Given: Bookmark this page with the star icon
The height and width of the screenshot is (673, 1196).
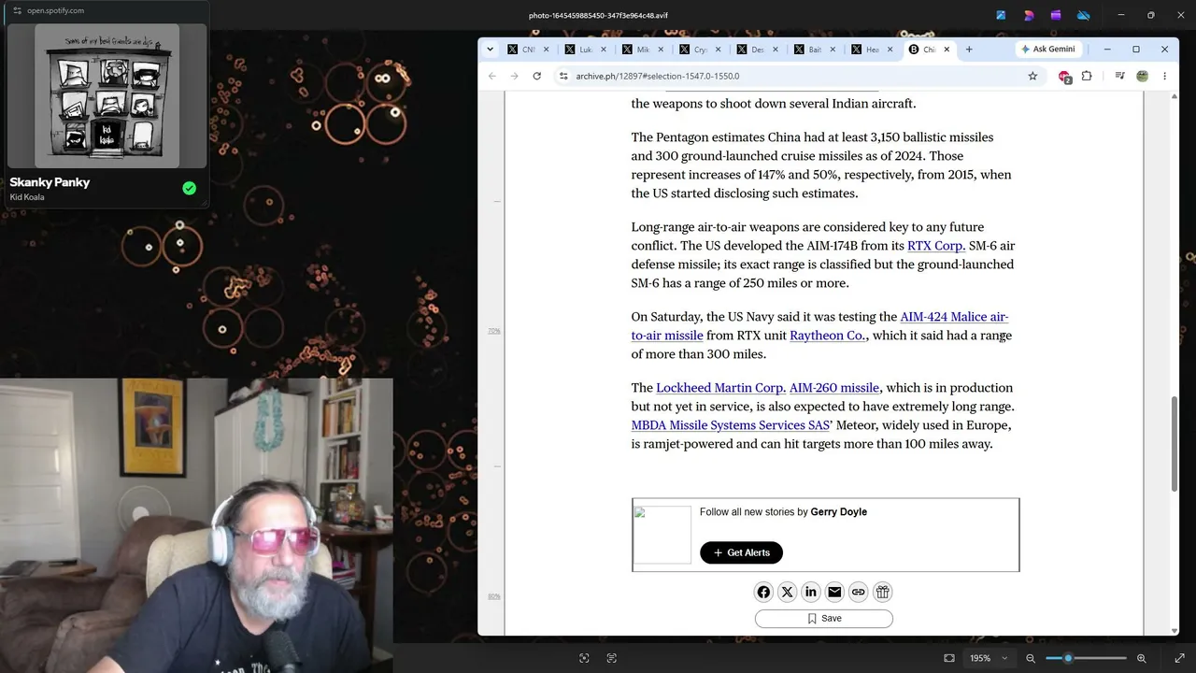Looking at the screenshot, I should pos(1032,76).
